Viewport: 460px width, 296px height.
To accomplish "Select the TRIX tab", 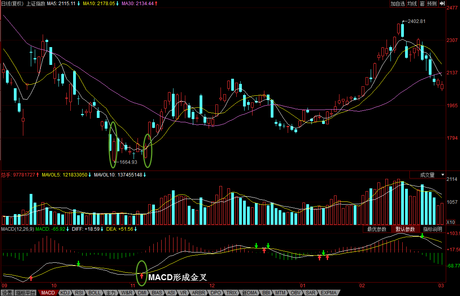I will point(232,293).
